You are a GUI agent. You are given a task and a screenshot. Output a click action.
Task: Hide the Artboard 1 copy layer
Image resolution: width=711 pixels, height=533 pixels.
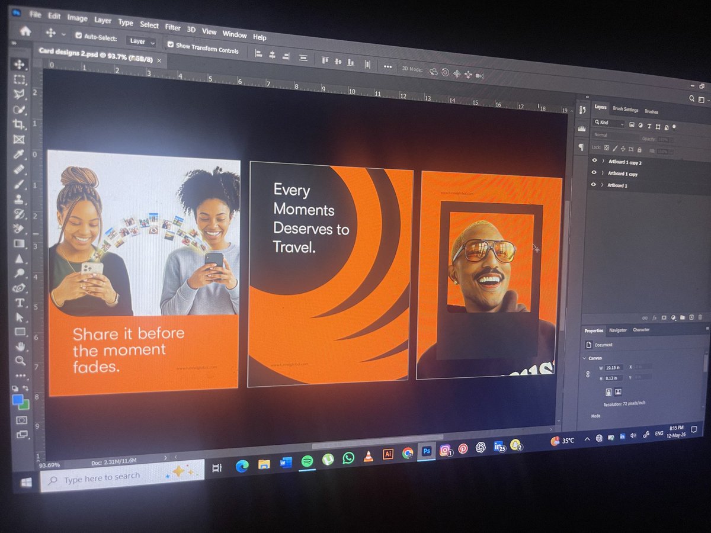[x=594, y=172]
